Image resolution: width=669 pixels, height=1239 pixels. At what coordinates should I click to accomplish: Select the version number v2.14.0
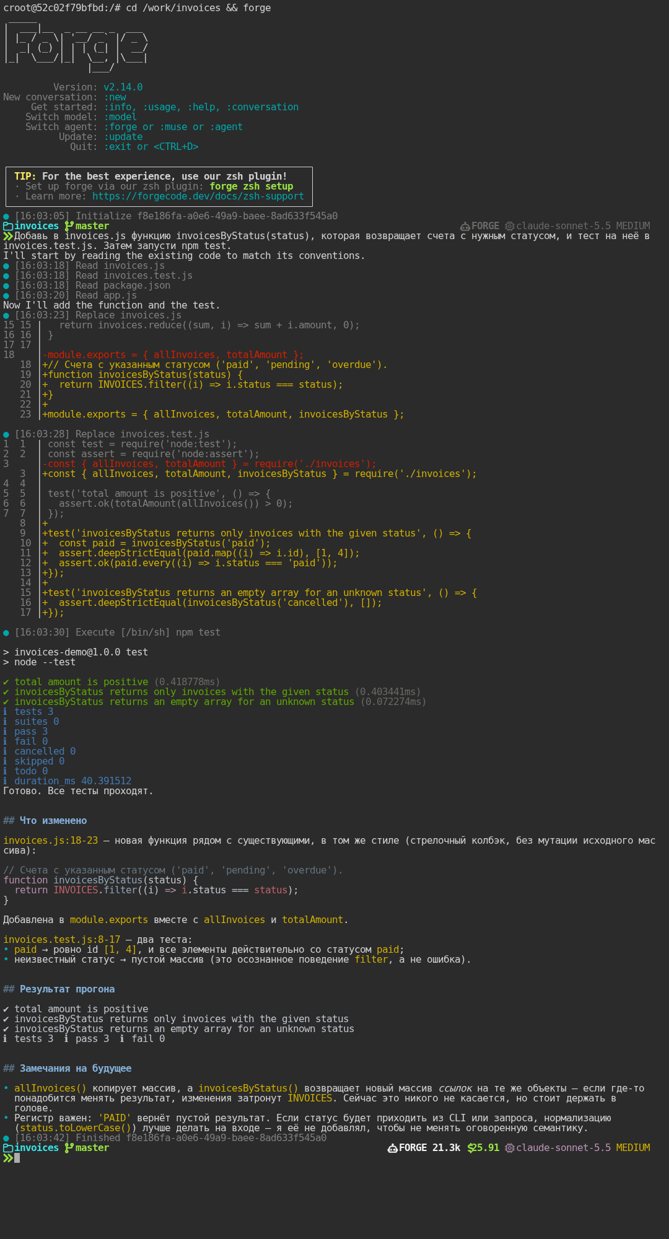coord(123,87)
